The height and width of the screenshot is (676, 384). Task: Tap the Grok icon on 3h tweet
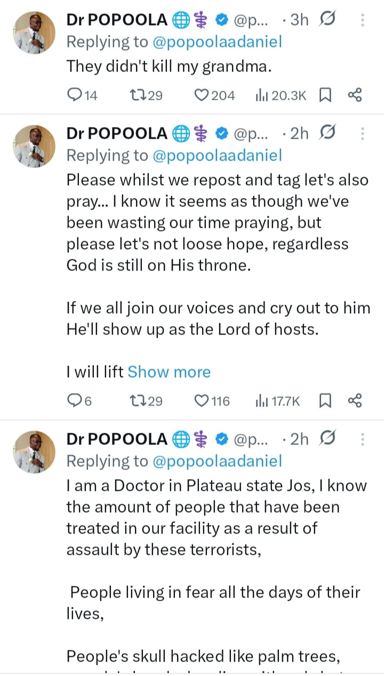326,20
